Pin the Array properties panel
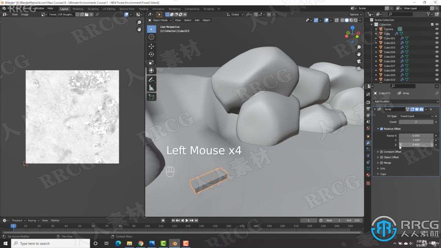 coord(437,93)
